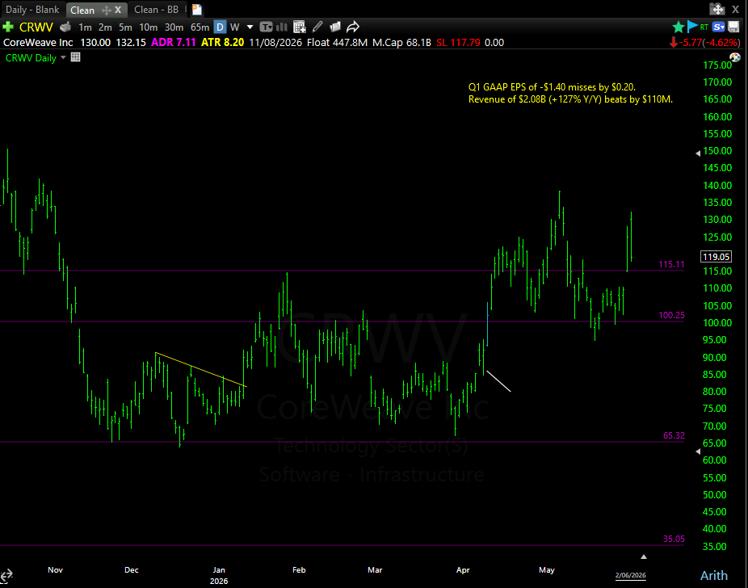Click the -5.77(-4.62%) net change
748x588 pixels.
tap(709, 43)
